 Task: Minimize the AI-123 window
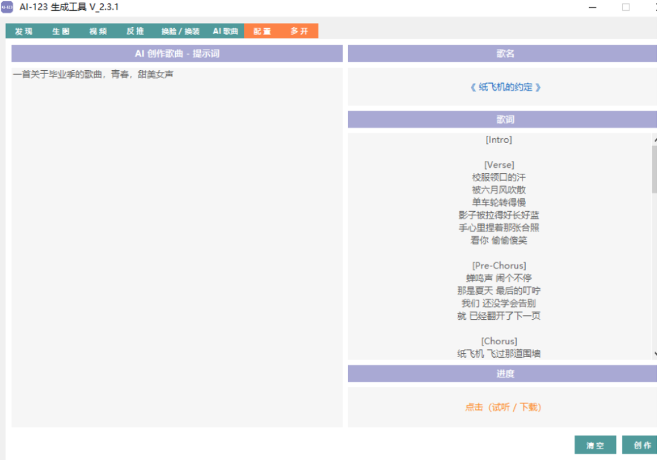[593, 7]
